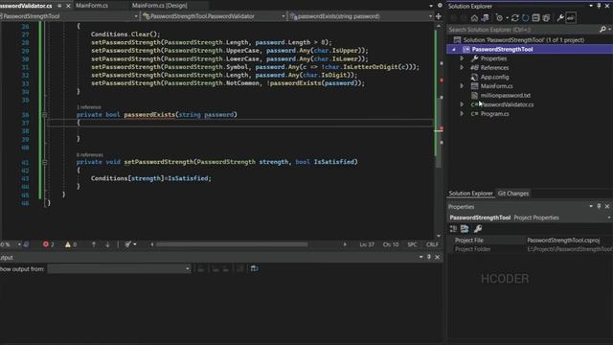Viewport: 613px width, 345px height.
Task: Select the PasswordValidator.cs editor tab
Action: [x=26, y=6]
